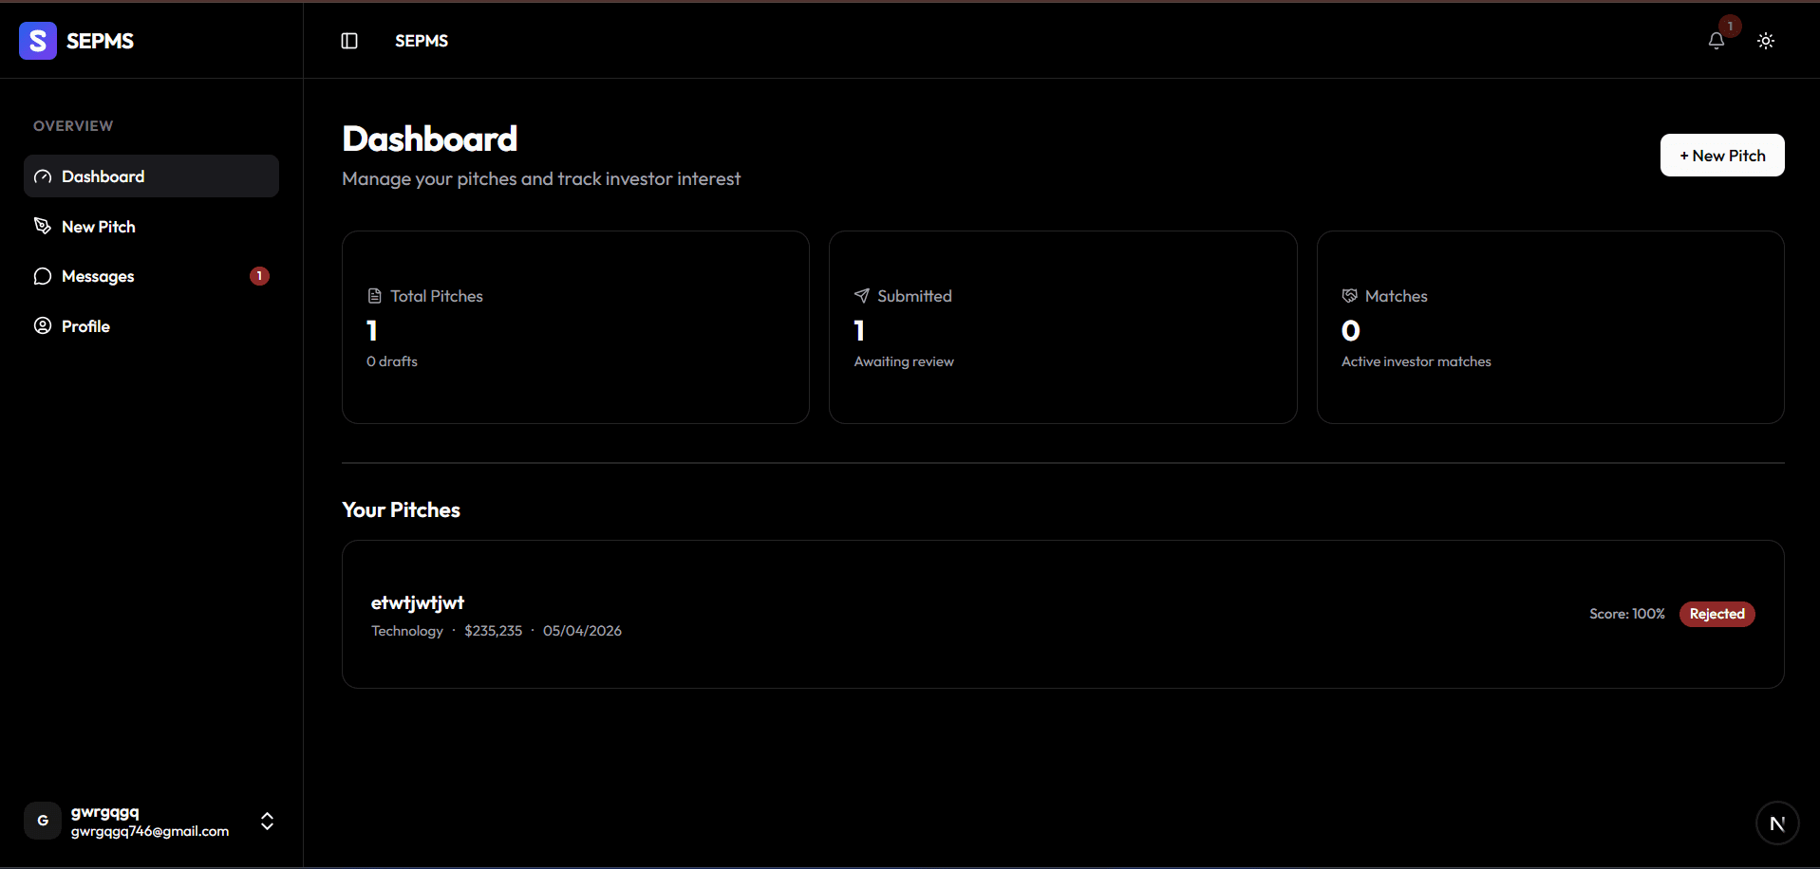This screenshot has width=1820, height=869.
Task: Click the OVERVIEW section label
Action: [73, 126]
